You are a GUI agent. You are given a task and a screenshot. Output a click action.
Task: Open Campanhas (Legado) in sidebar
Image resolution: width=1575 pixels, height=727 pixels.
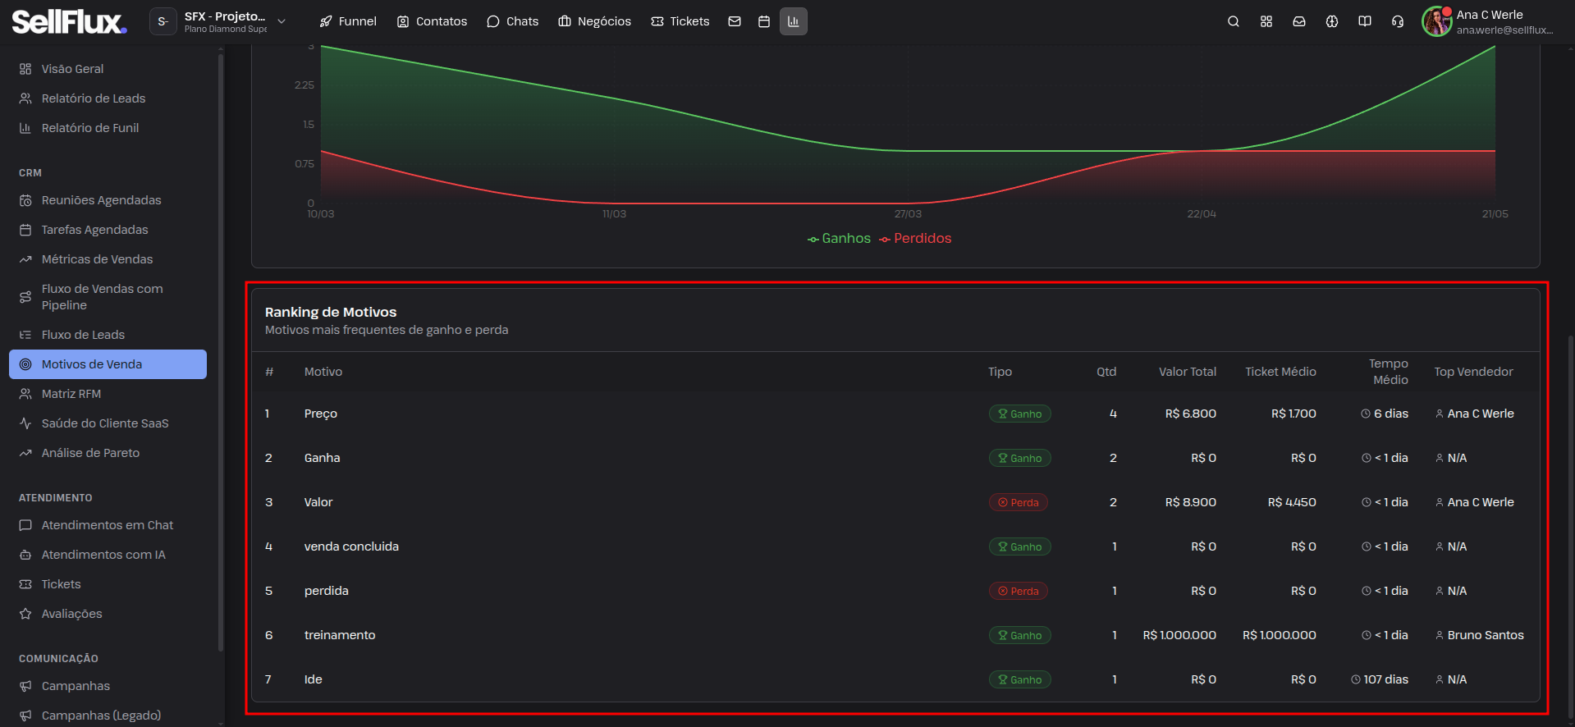pyautogui.click(x=108, y=716)
